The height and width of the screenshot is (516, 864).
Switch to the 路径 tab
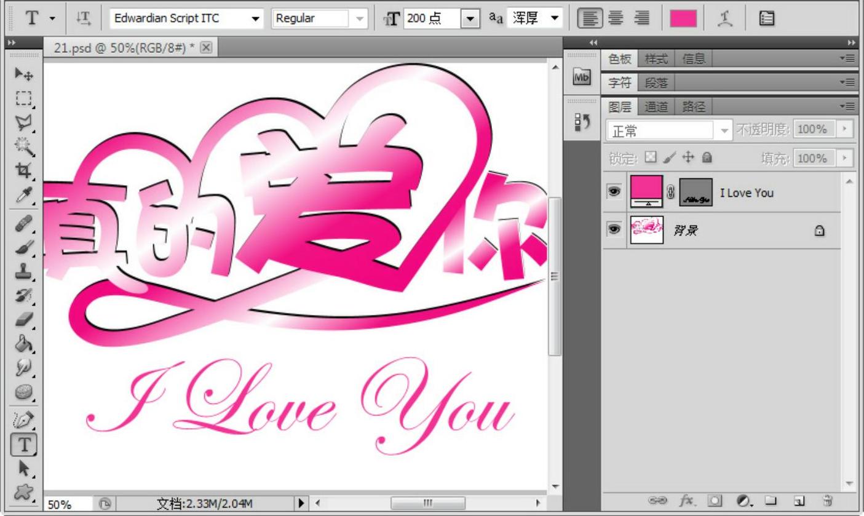point(694,107)
